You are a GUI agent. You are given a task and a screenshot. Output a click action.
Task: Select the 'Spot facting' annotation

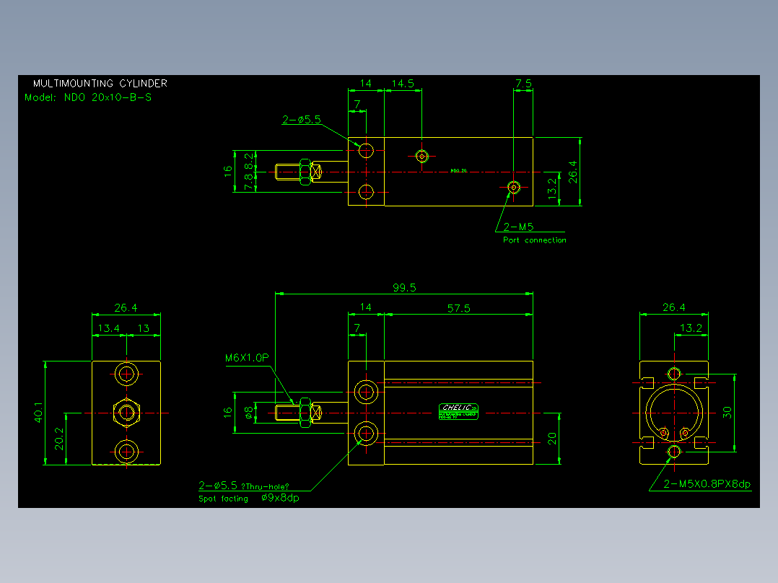[223, 499]
